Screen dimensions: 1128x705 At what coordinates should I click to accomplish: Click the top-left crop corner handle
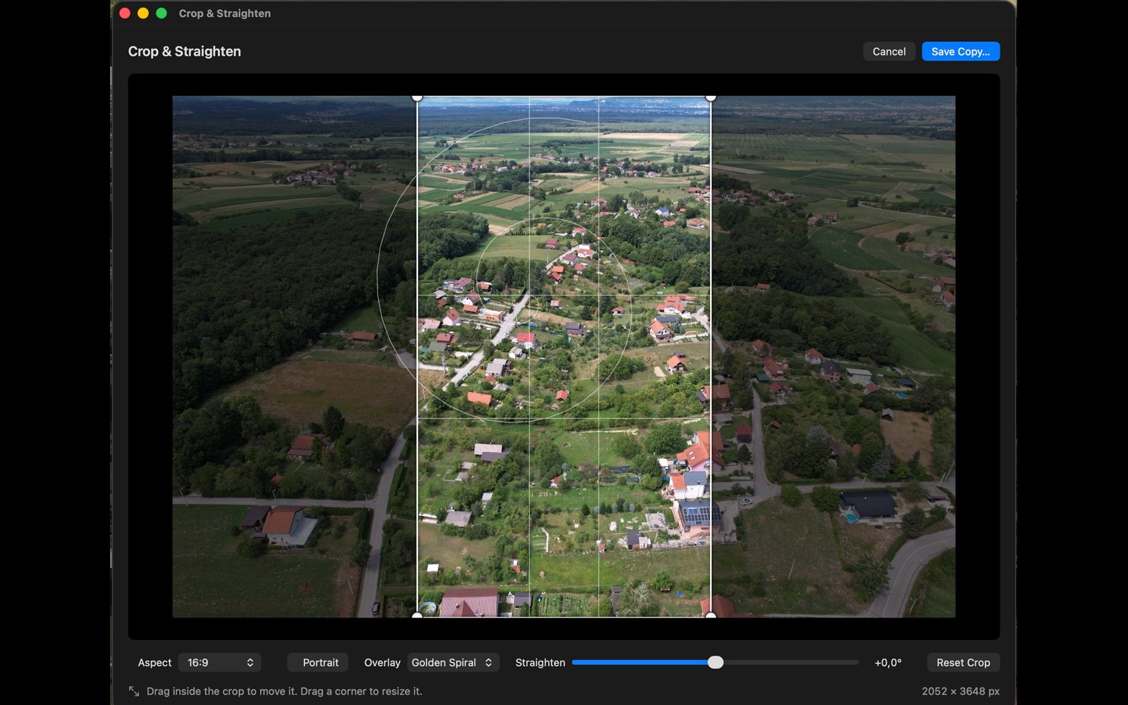click(417, 97)
